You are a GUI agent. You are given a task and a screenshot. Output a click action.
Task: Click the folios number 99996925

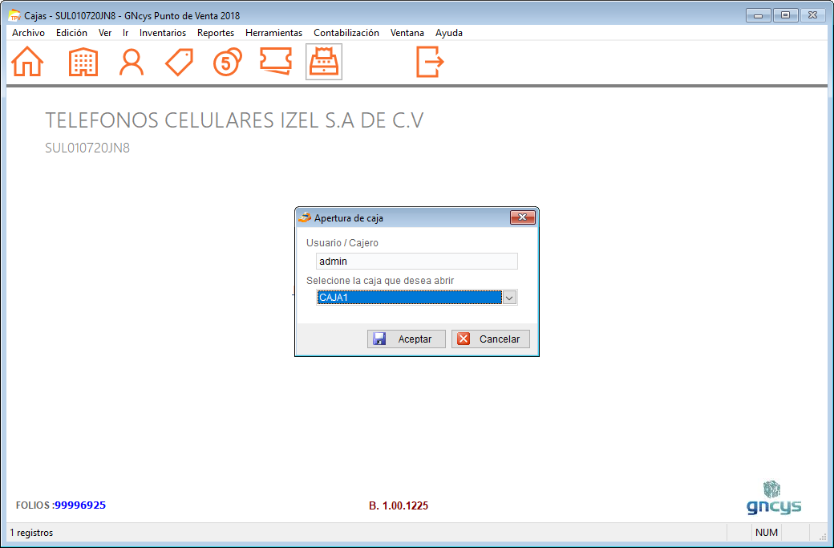[x=80, y=505]
